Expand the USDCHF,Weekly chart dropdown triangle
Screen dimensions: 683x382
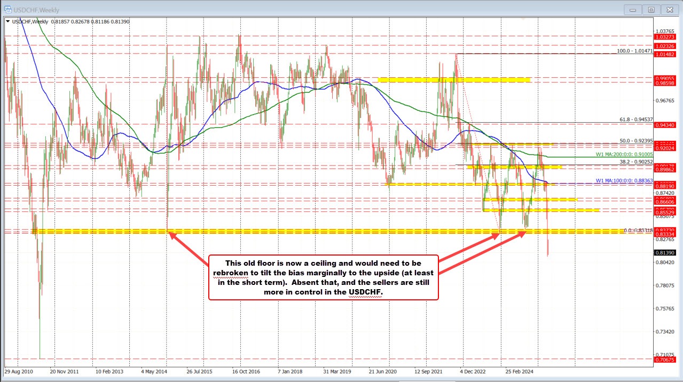click(7, 21)
